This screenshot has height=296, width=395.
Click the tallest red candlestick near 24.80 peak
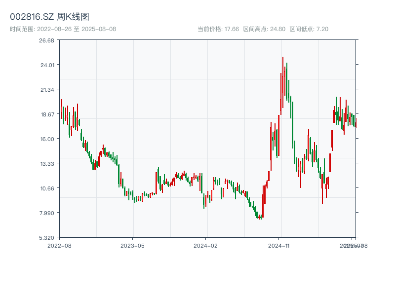283,82
